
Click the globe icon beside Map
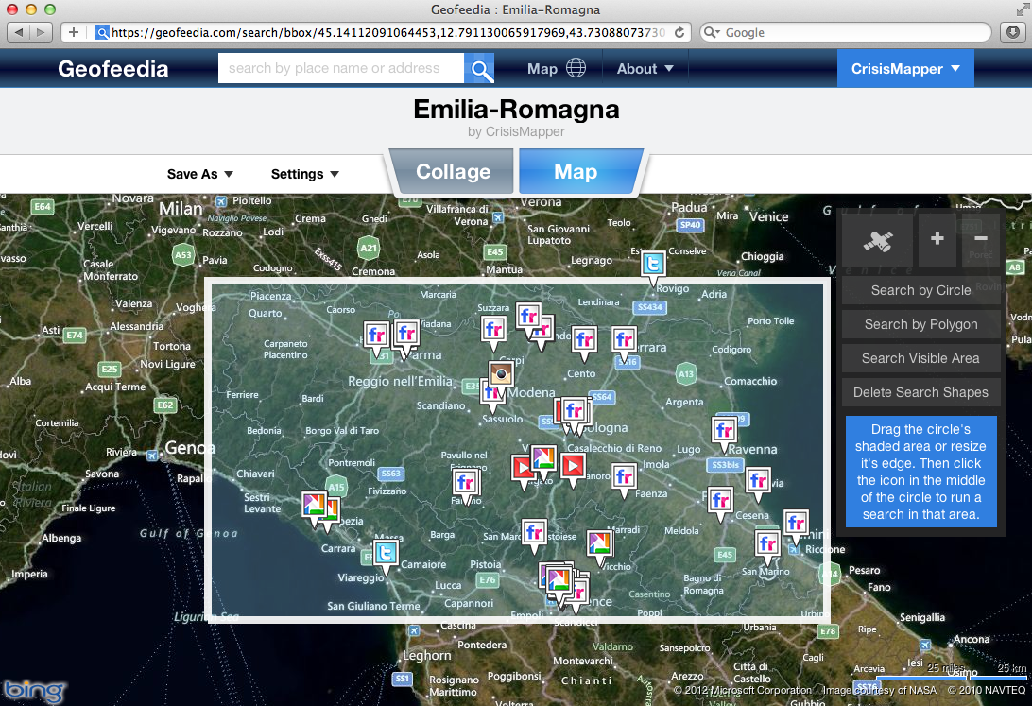576,68
